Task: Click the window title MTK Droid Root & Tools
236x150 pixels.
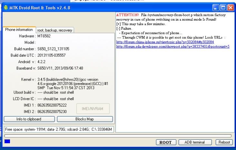Action: click(40, 8)
